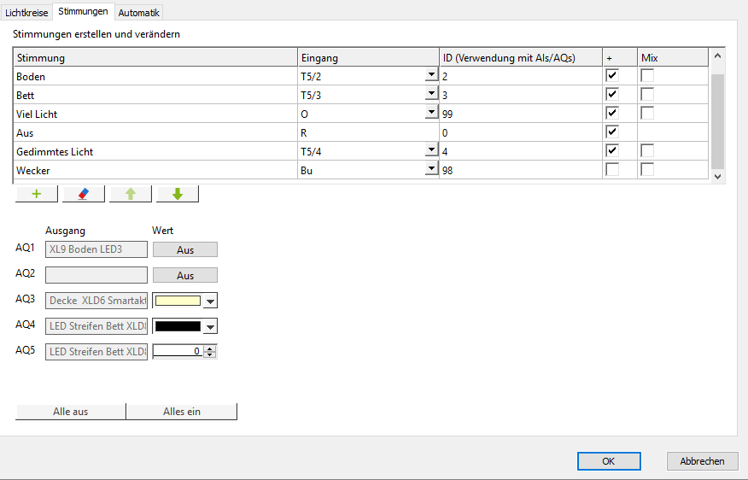
Task: Open the AQ3 color dropdown arrow
Action: 211,301
